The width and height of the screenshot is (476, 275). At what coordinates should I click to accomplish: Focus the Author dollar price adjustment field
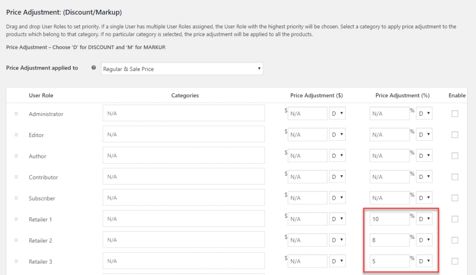pos(308,156)
